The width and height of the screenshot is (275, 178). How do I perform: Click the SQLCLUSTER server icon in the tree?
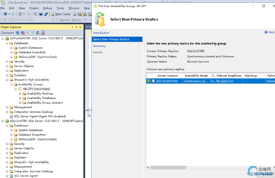(7, 121)
